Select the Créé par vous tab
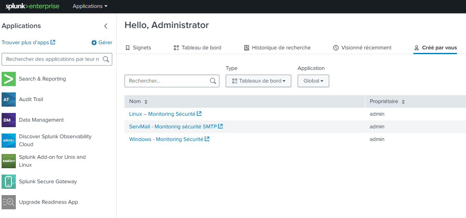466x218 pixels. point(435,47)
